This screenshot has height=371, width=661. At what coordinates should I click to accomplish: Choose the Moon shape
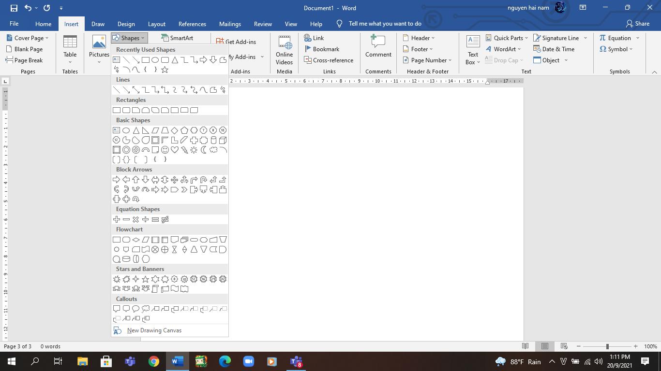[x=204, y=150]
